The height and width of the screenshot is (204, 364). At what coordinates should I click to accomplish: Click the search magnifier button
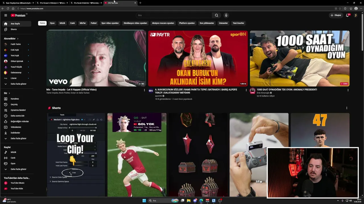click(x=216, y=15)
